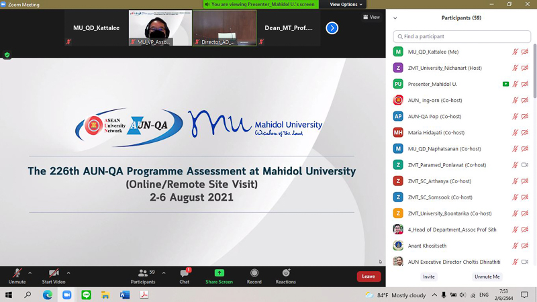537x302 pixels.
Task: Start recording with Record icon
Action: [254, 274]
